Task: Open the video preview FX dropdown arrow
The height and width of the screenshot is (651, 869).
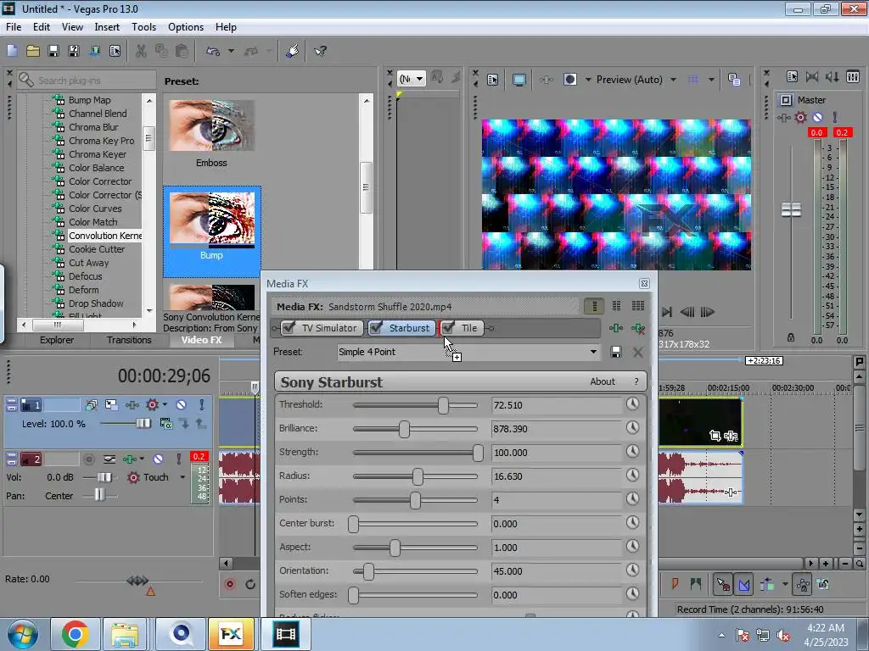Action: (588, 80)
